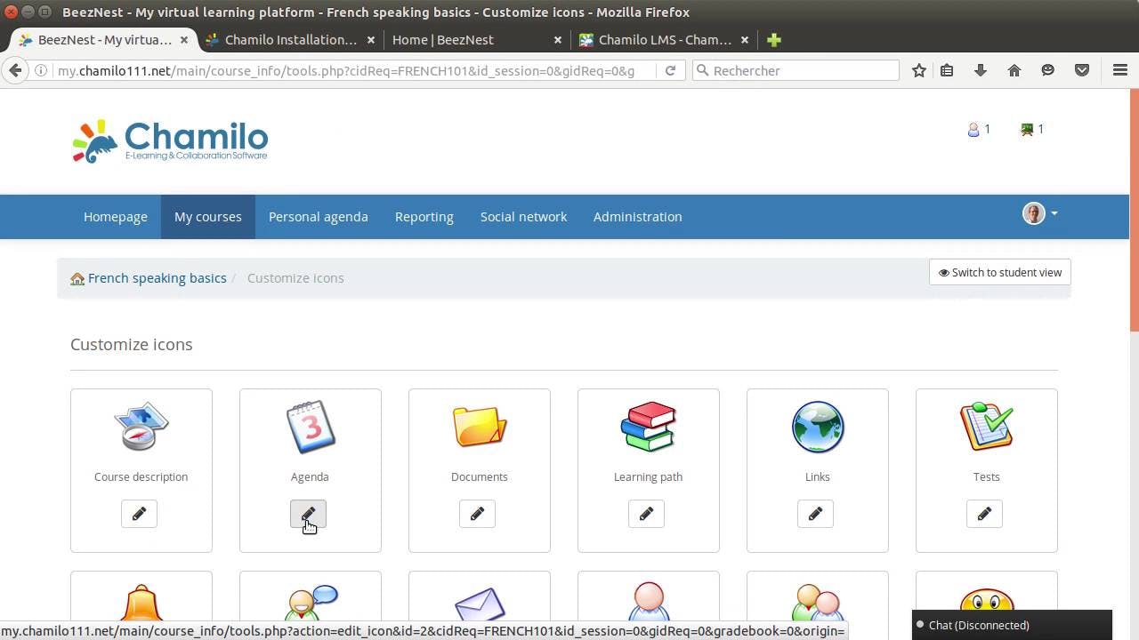This screenshot has width=1139, height=640.
Task: Select the Learning path books icon
Action: (x=648, y=427)
